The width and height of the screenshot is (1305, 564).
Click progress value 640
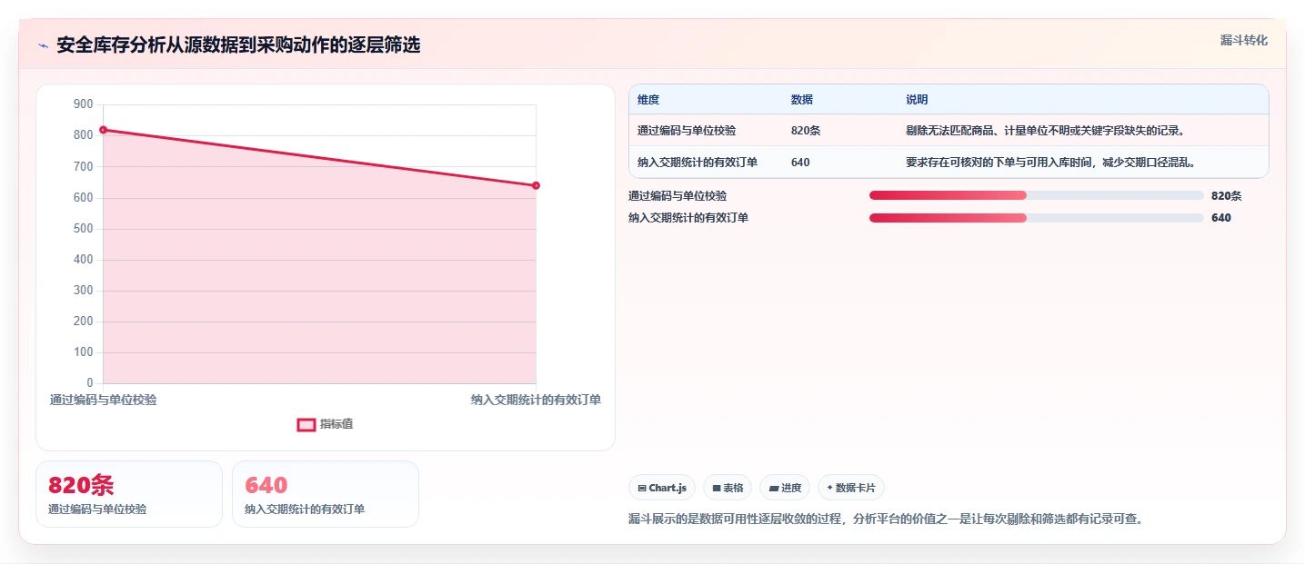pyautogui.click(x=1221, y=218)
